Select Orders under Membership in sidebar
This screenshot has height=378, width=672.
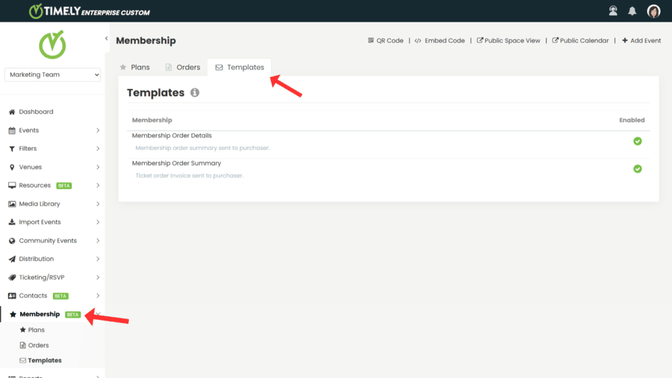click(x=38, y=345)
